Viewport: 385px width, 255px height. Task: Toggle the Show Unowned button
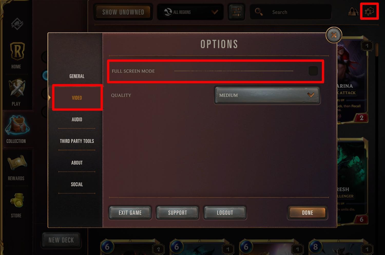123,12
